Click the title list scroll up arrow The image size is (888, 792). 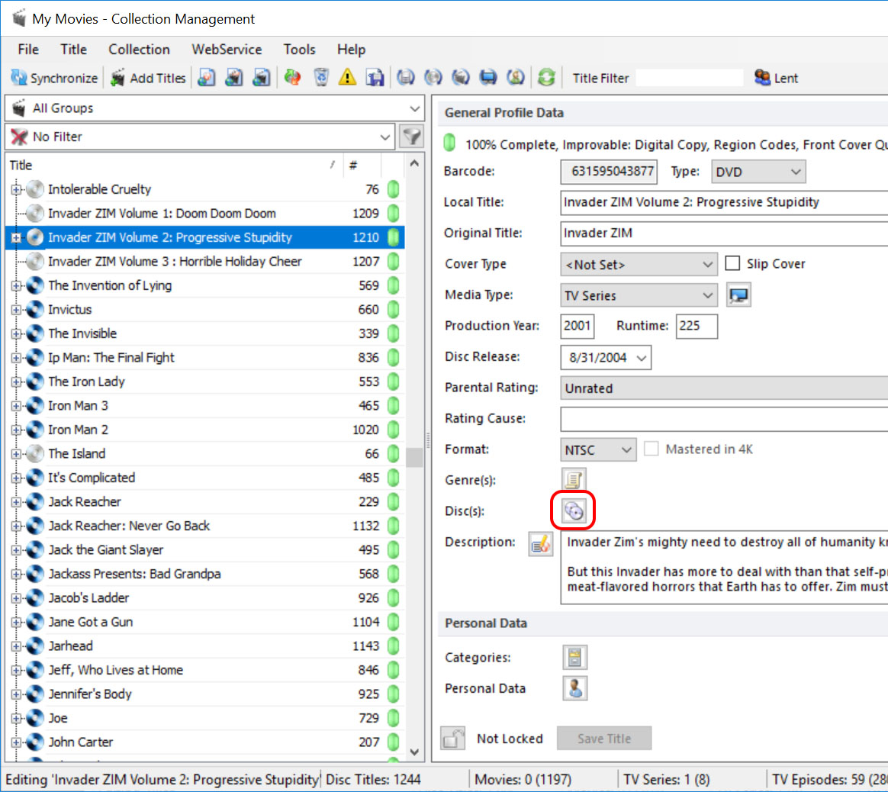click(x=414, y=164)
